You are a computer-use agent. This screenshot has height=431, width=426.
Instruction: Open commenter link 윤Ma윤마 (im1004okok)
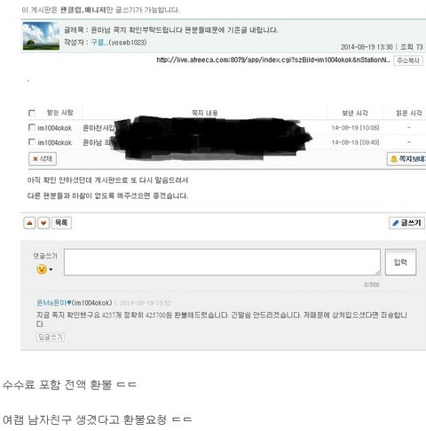pos(75,303)
